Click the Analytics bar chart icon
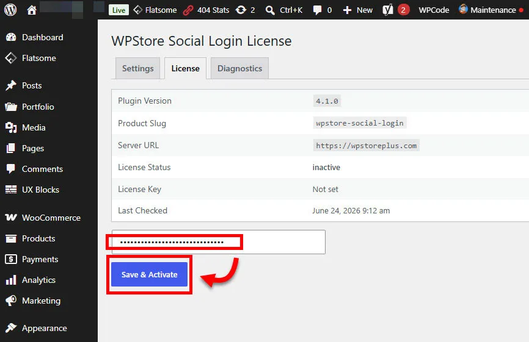This screenshot has width=529, height=342. [11, 280]
